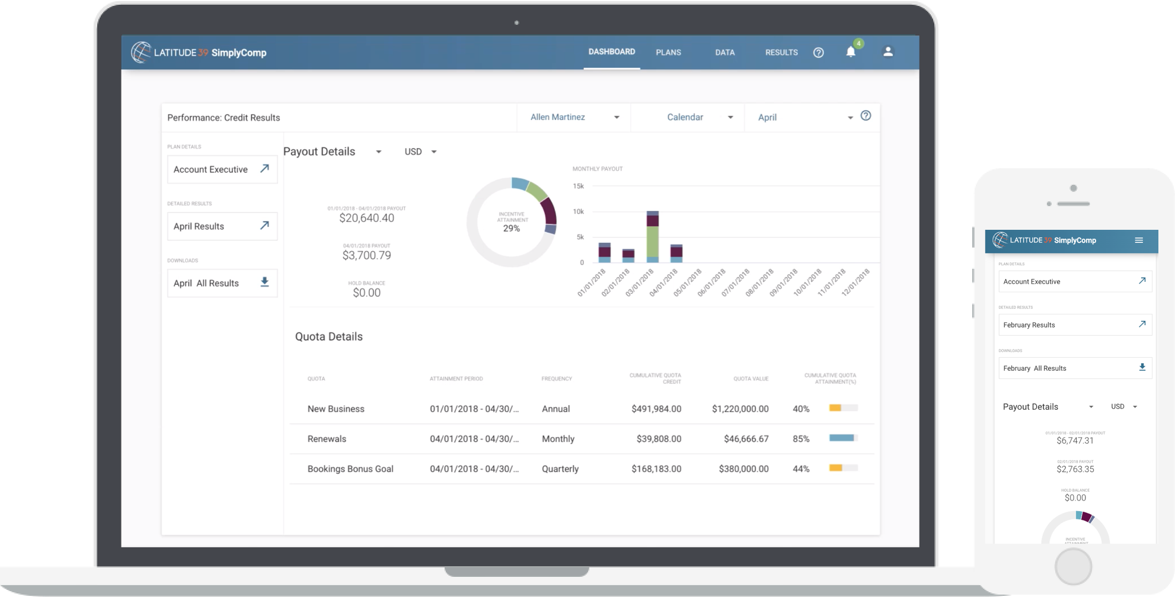Switch to the PLANS tab

[668, 53]
